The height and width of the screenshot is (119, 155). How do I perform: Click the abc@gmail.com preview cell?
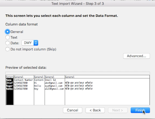coord(54,83)
